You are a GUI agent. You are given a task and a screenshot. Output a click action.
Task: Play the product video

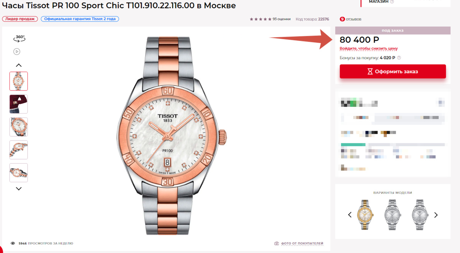click(17, 51)
